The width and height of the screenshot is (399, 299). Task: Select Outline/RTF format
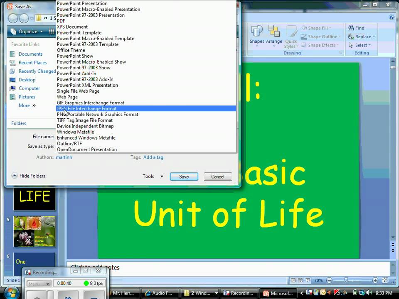[x=146, y=144]
